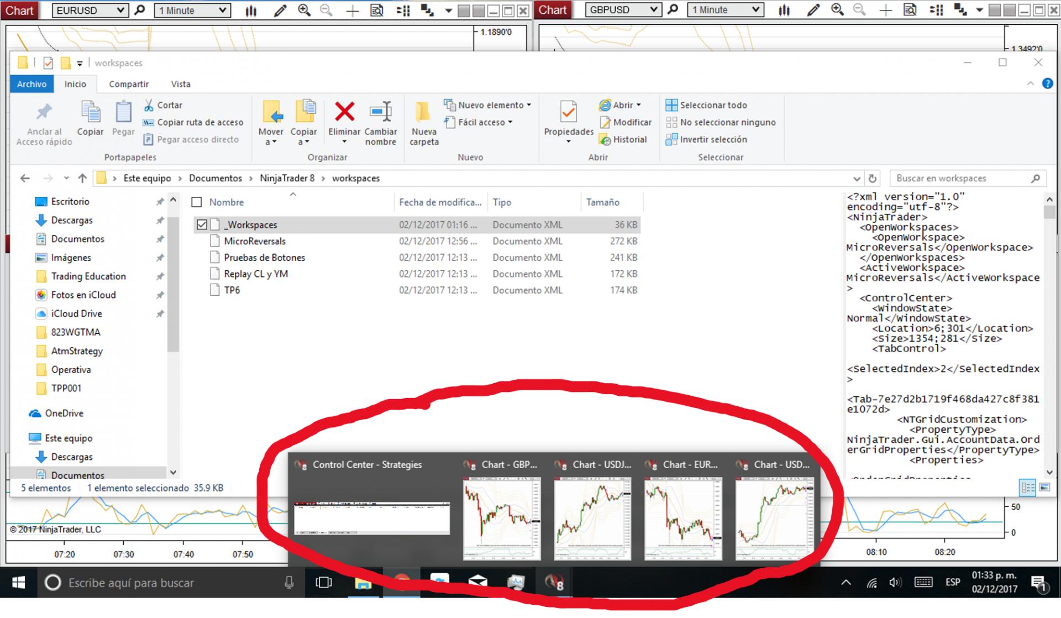Click the Eliminar red X icon
The height and width of the screenshot is (618, 1061).
click(344, 112)
